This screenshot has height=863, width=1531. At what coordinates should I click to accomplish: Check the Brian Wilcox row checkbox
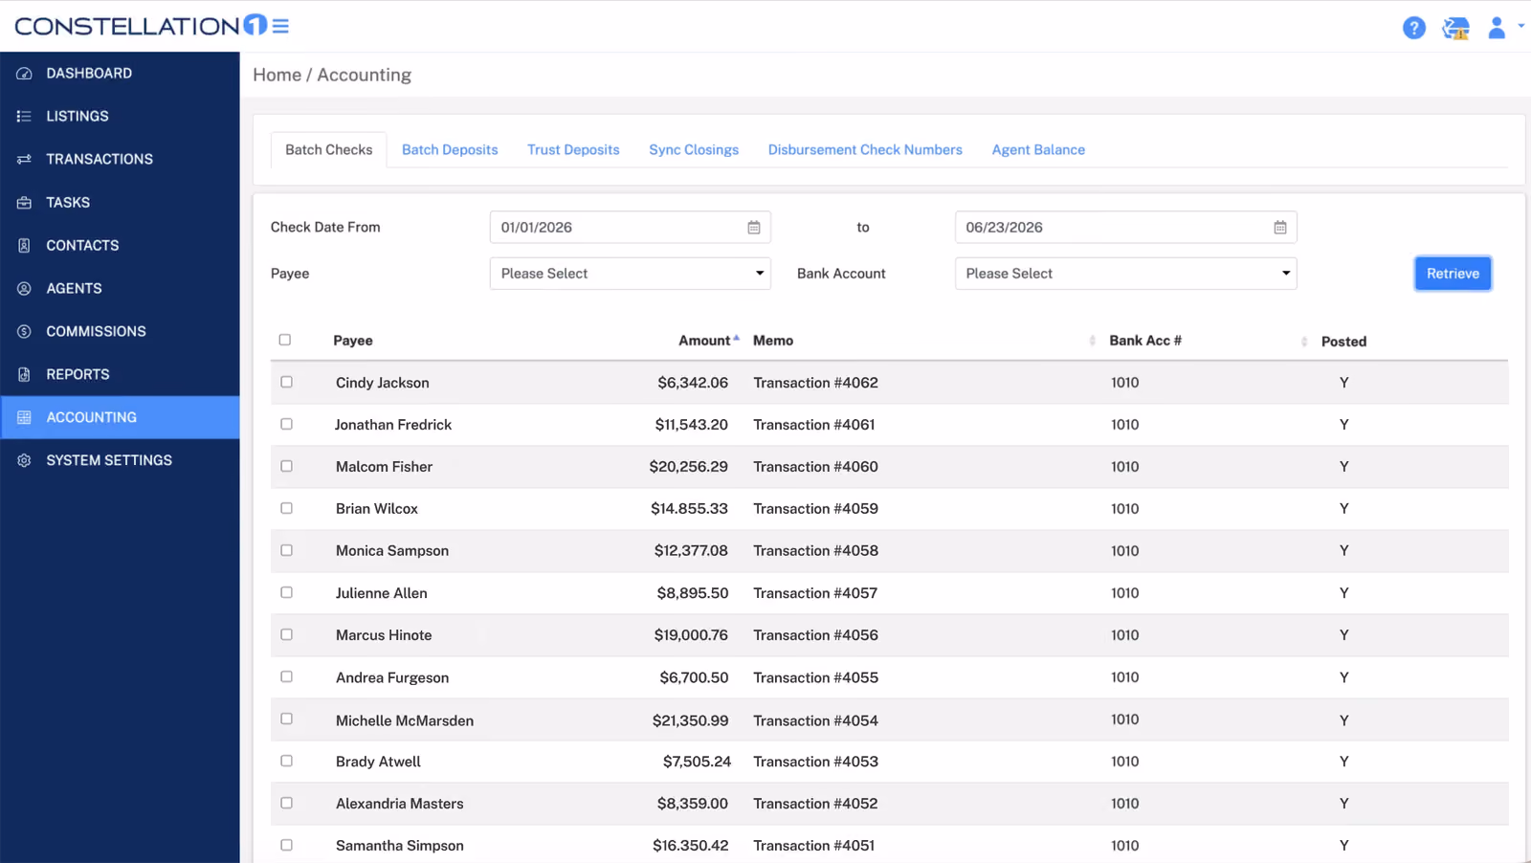click(286, 508)
